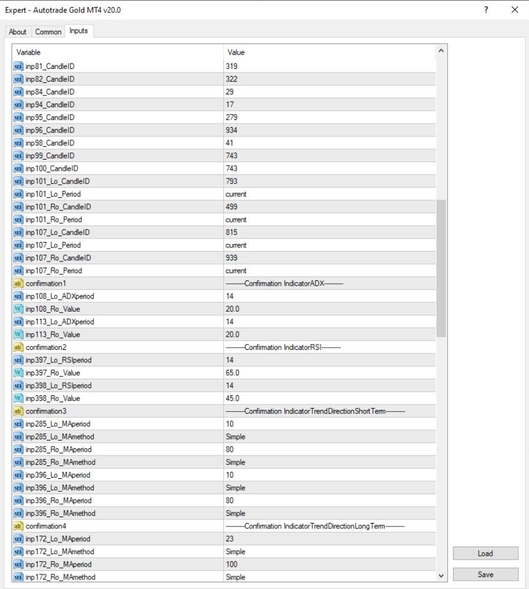Click the Save button
Viewport: 529px width, 589px height.
point(485,574)
